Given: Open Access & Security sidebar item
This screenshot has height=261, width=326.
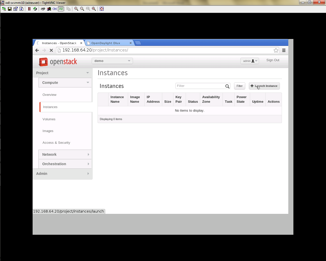Looking at the screenshot, I should pyautogui.click(x=56, y=143).
